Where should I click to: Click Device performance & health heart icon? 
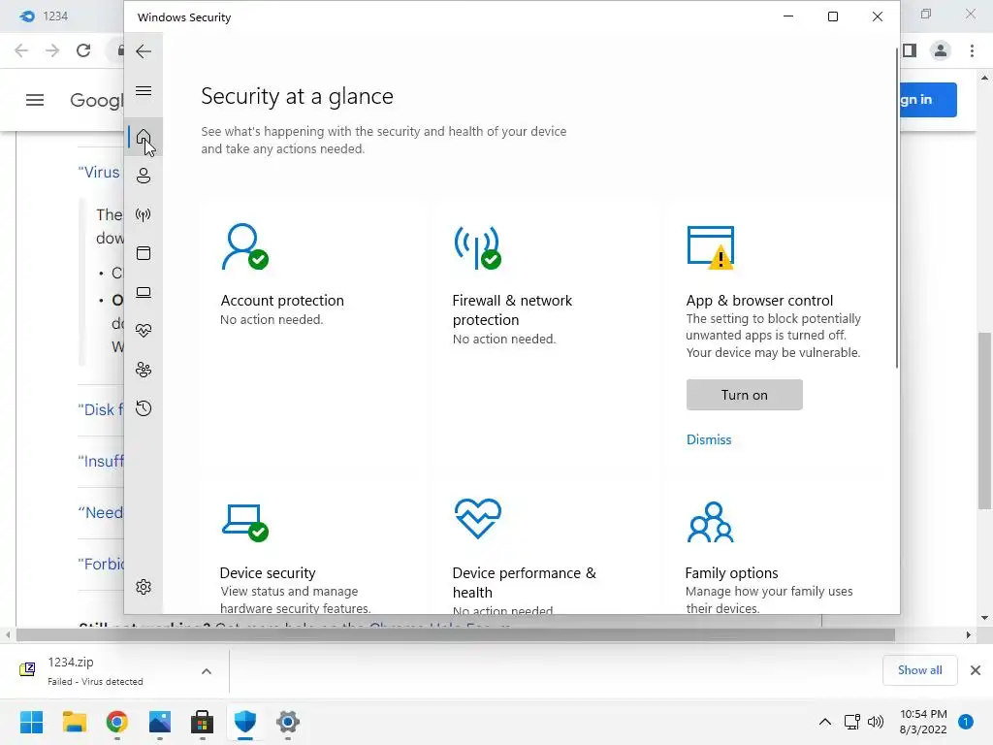pos(477,518)
